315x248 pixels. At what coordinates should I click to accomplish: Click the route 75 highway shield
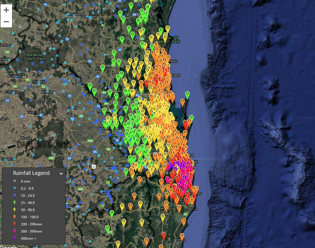coord(67,39)
